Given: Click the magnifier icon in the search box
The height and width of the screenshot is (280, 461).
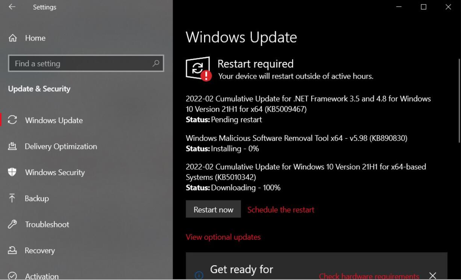Looking at the screenshot, I should pyautogui.click(x=156, y=63).
